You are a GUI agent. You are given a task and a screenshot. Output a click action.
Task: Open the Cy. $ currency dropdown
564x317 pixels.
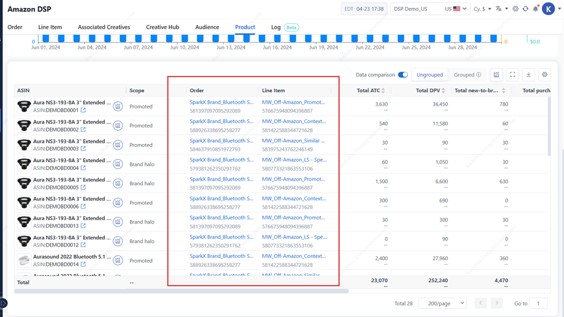[x=482, y=9]
